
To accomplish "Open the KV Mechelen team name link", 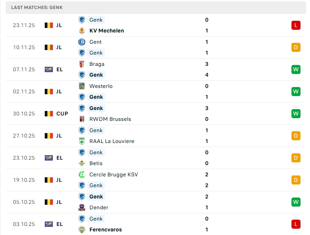I will [x=107, y=31].
